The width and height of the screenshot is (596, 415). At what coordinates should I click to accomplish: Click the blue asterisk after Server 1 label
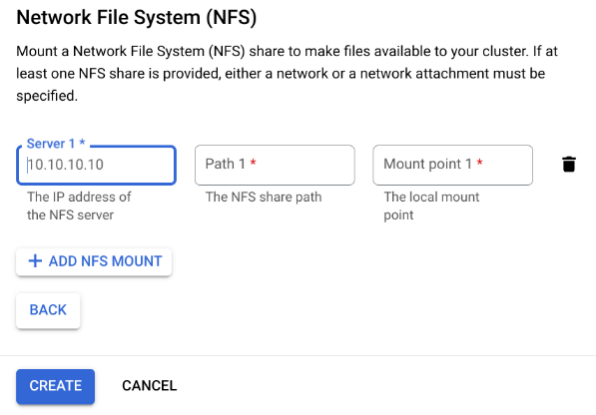[x=82, y=142]
